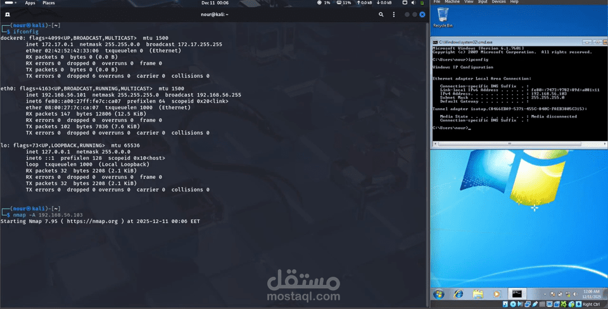The width and height of the screenshot is (608, 309).
Task: Click the Show desktop button on Windows taskbar
Action: point(605,294)
